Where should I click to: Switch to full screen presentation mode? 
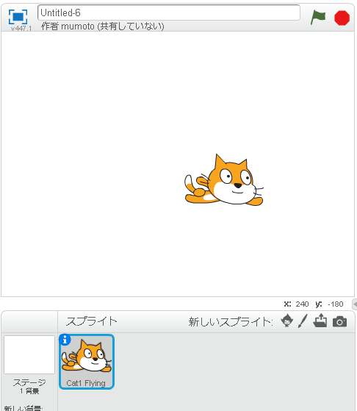[18, 17]
